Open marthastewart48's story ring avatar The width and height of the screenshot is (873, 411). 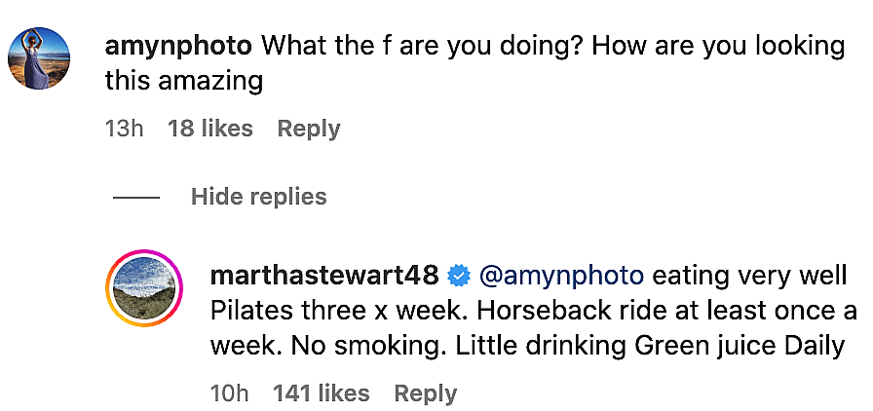click(x=144, y=289)
